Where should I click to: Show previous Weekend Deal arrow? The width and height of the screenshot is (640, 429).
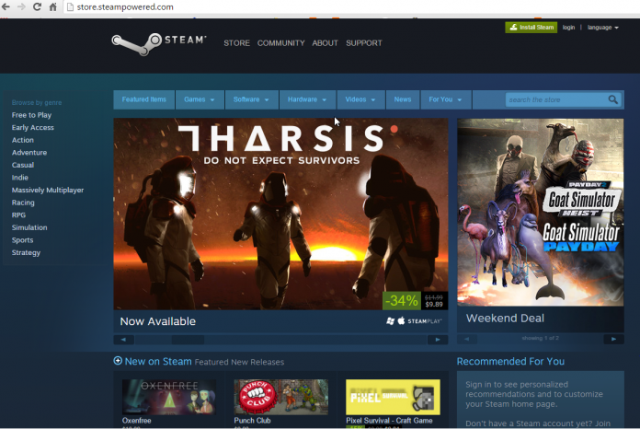467,339
